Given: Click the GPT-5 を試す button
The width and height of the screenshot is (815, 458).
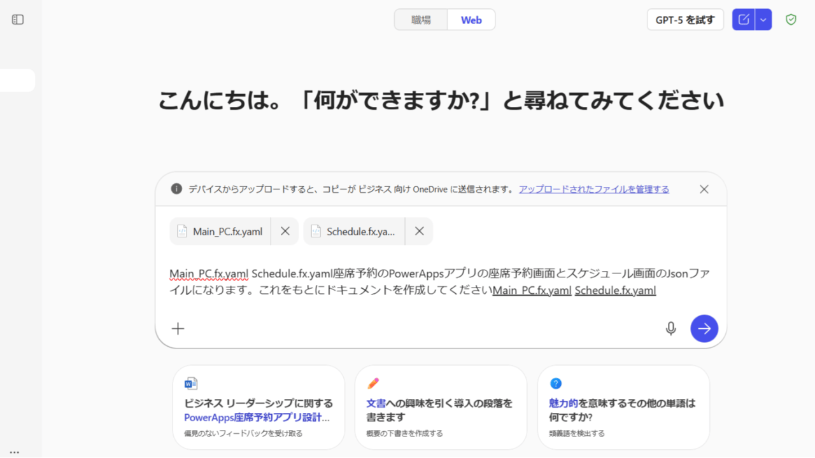Looking at the screenshot, I should coord(685,20).
